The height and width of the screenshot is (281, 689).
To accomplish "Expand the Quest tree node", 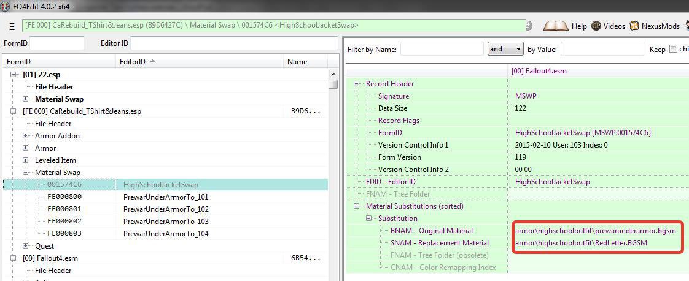I will [26, 246].
